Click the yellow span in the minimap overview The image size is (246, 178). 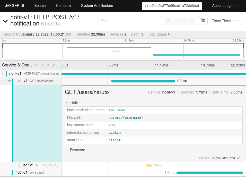pyautogui.click(x=116, y=51)
